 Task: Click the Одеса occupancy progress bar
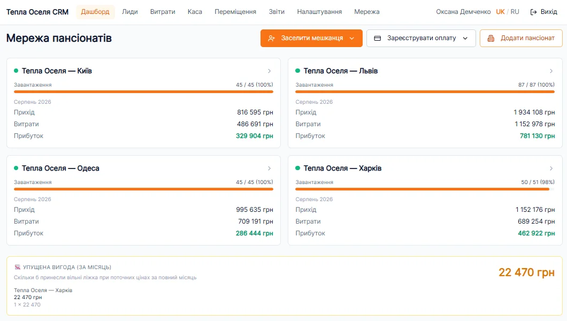coord(143,189)
